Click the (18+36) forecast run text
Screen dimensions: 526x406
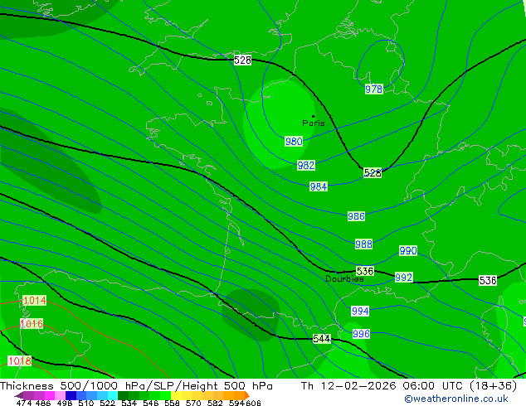coord(493,386)
